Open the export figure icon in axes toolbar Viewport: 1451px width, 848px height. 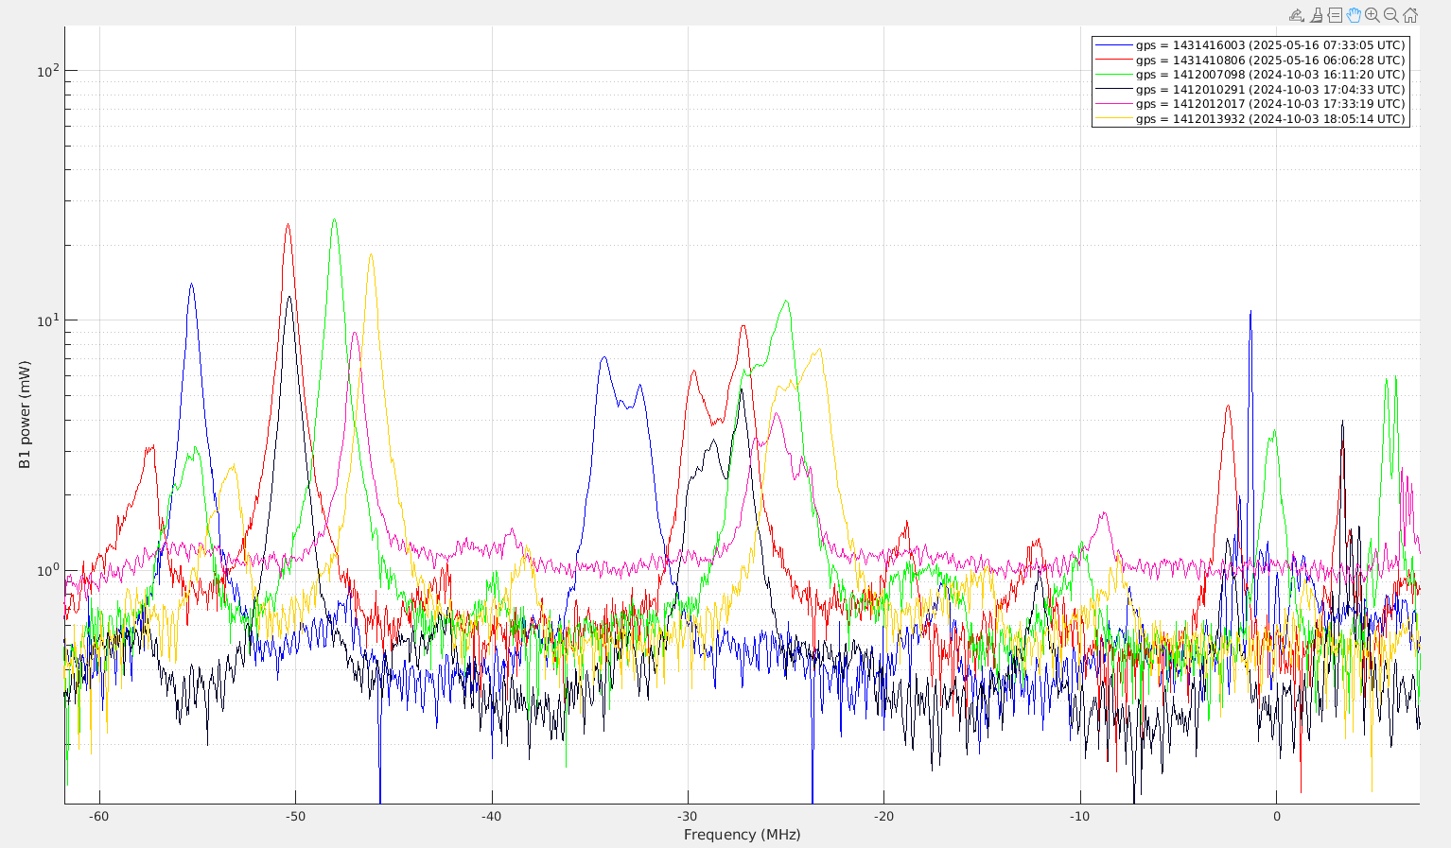[x=1297, y=15]
